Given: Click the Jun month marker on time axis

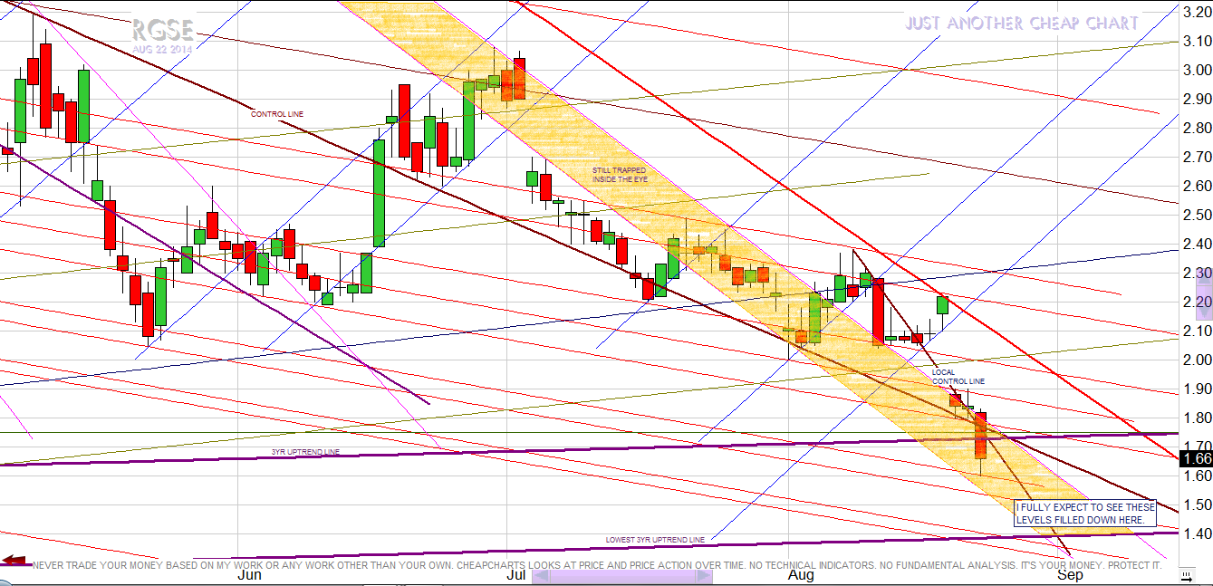Looking at the screenshot, I should pos(249,575).
